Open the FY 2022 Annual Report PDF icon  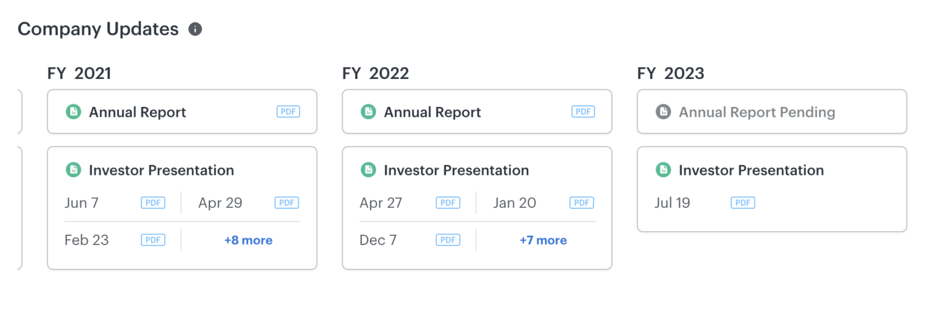click(583, 112)
